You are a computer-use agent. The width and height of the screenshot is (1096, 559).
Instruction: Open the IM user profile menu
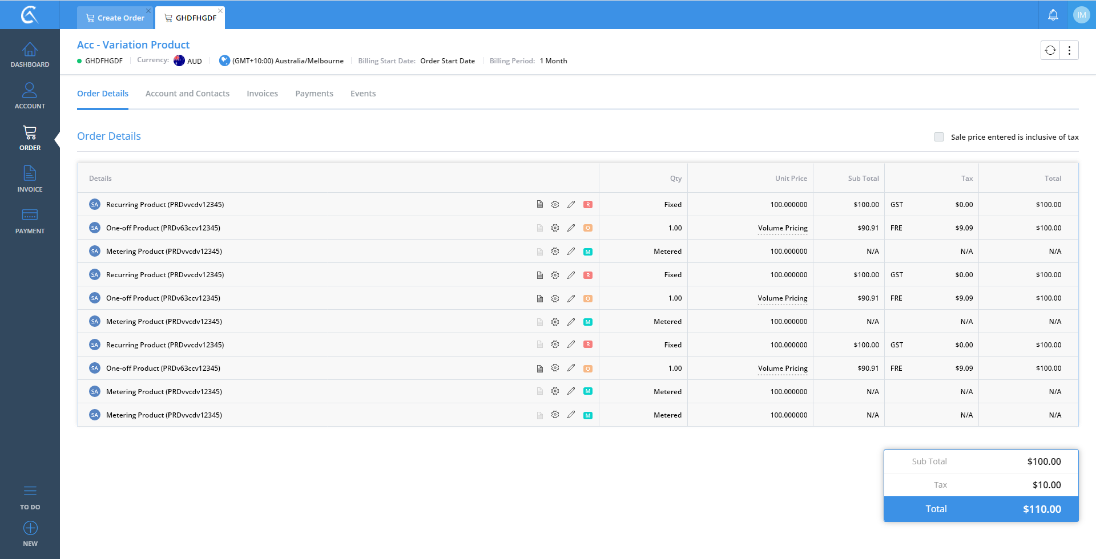(x=1081, y=15)
